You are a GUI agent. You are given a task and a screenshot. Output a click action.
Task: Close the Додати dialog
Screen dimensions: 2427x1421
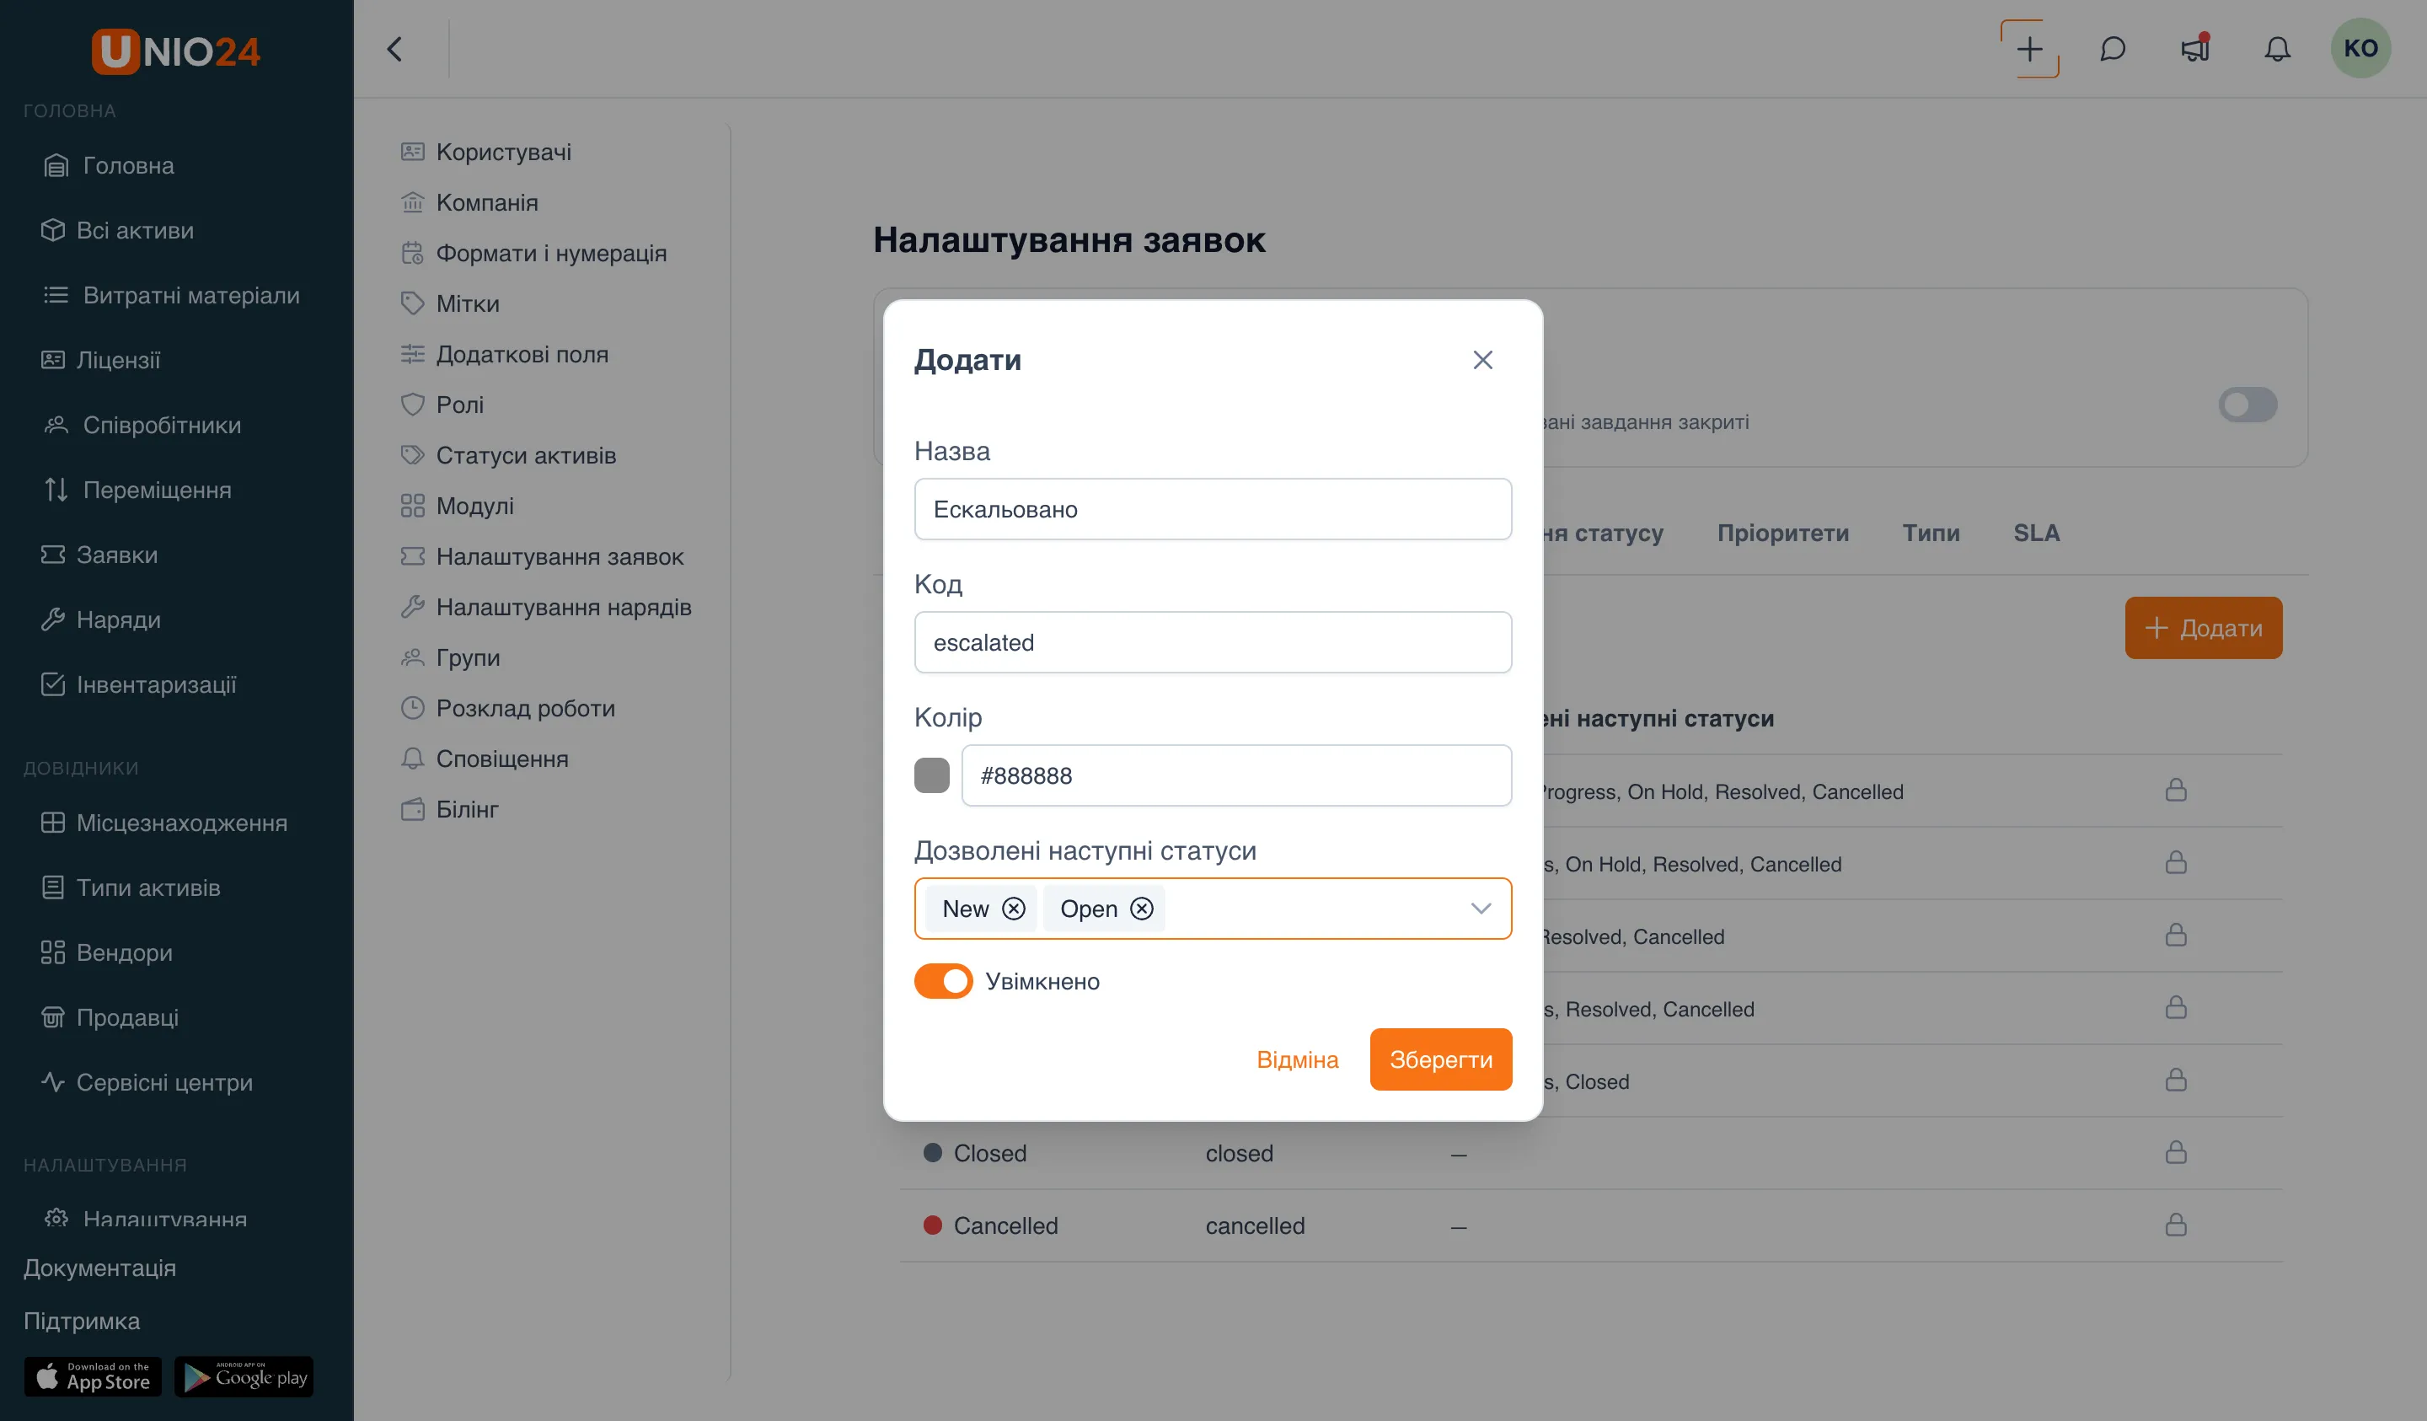click(x=1482, y=359)
